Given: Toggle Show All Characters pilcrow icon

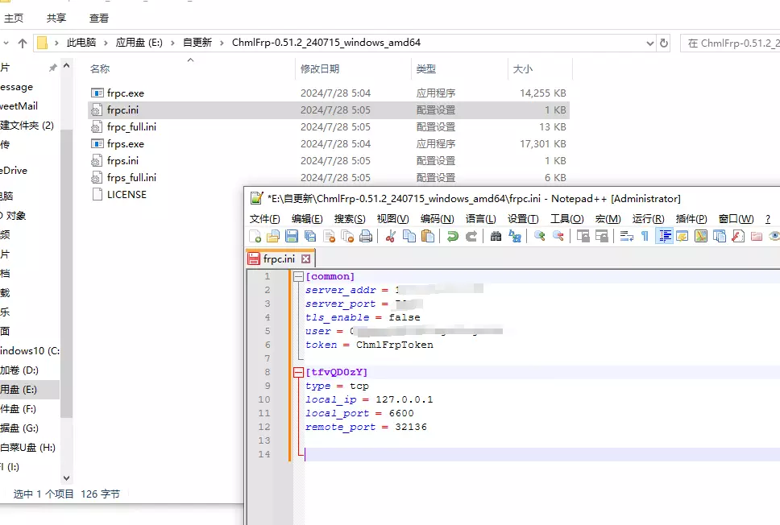Looking at the screenshot, I should (x=645, y=236).
